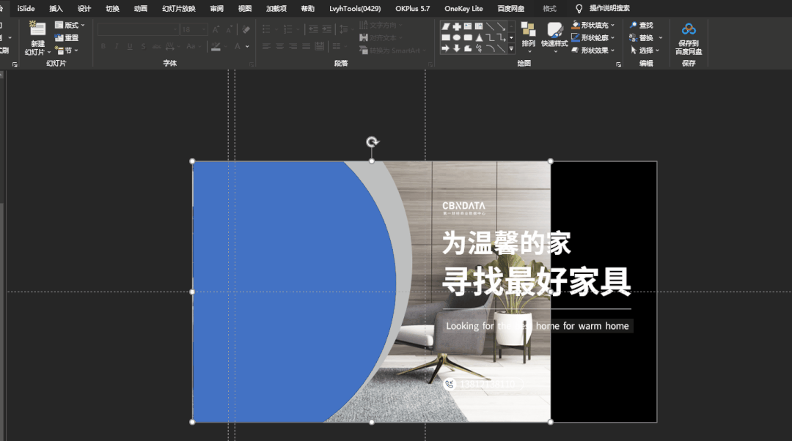Select the triangle shape in gallery

click(479, 38)
